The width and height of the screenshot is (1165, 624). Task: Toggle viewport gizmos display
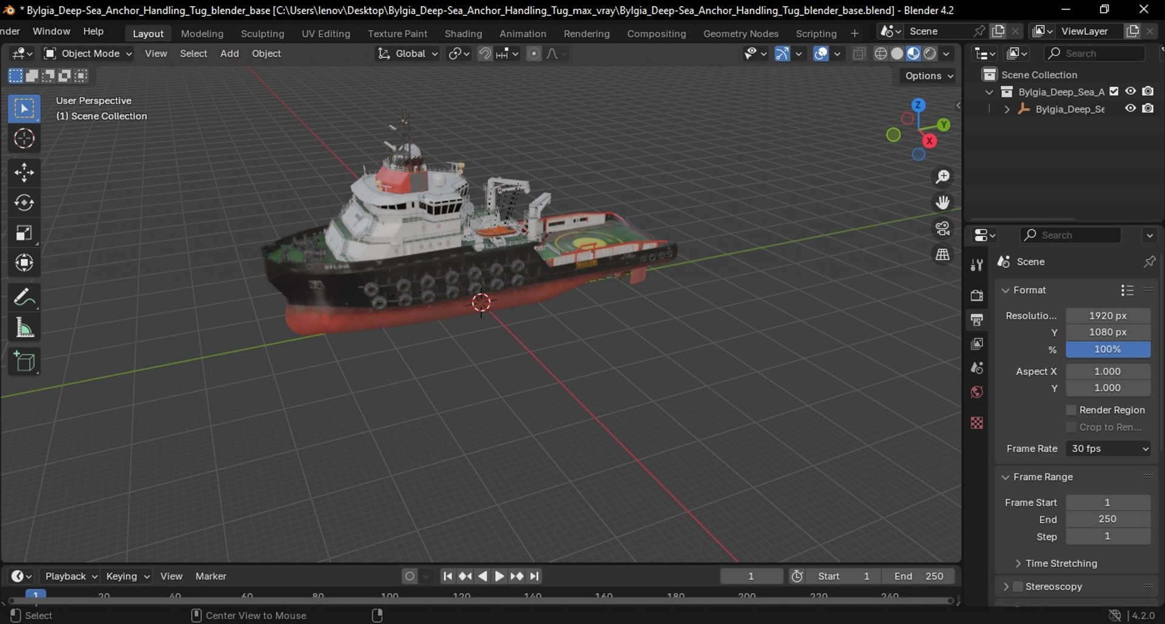[x=782, y=53]
